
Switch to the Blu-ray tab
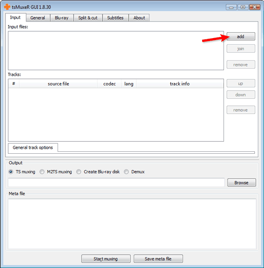coord(61,18)
